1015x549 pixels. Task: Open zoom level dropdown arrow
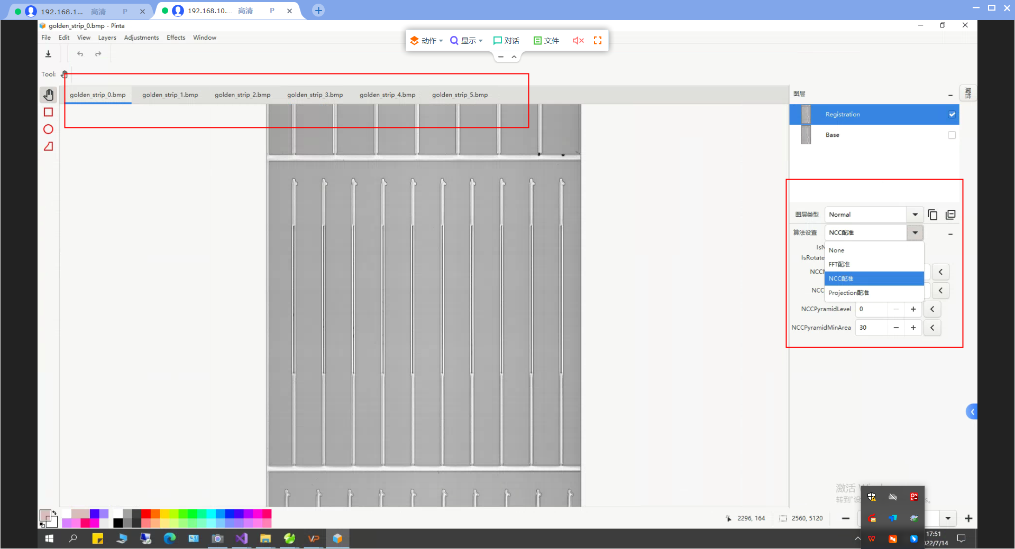948,518
